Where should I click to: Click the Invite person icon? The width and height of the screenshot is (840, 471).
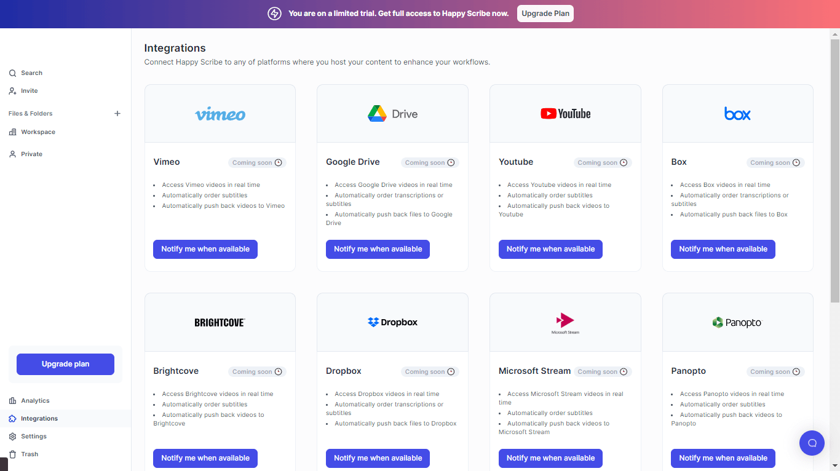(12, 91)
